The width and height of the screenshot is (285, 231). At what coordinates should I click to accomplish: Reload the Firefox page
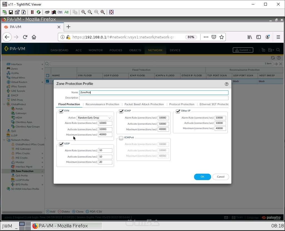click(25, 37)
